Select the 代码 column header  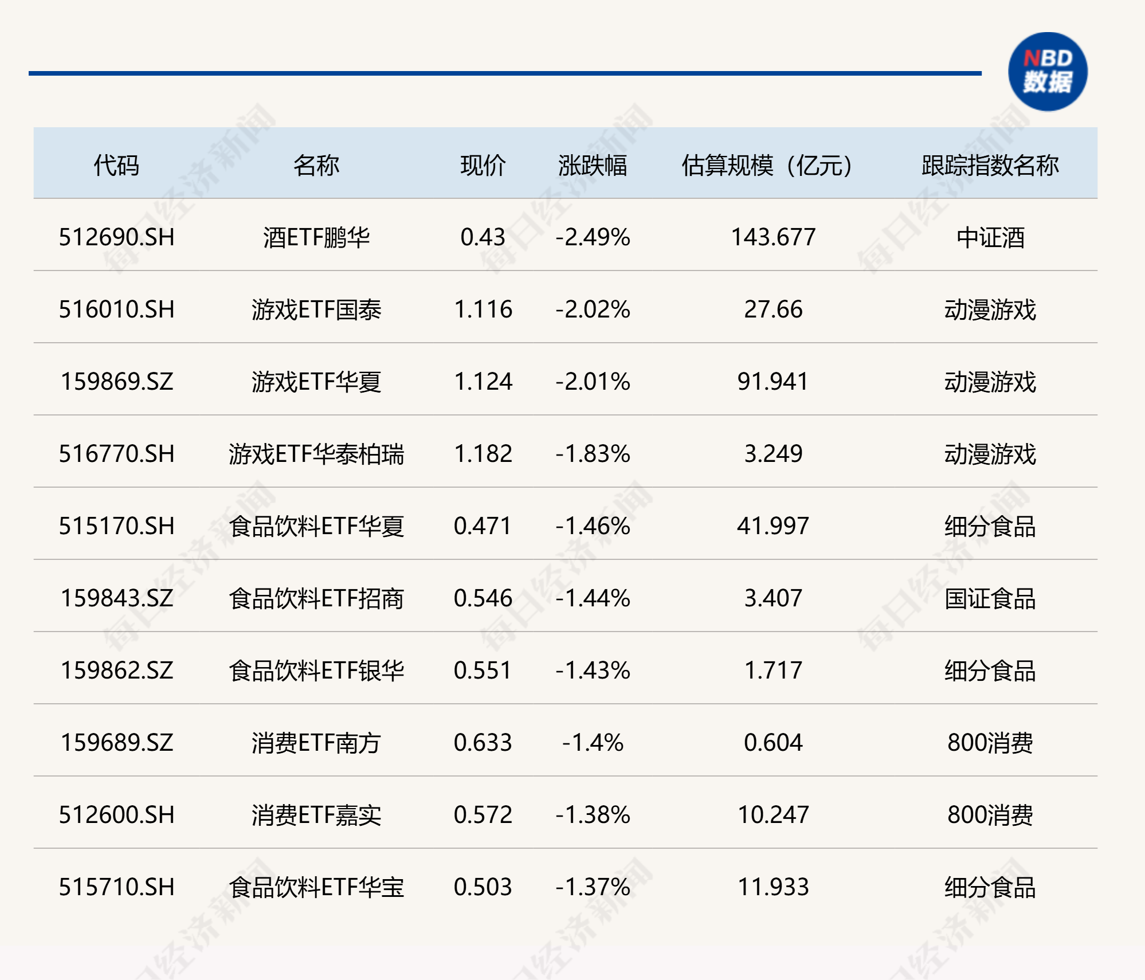(x=116, y=165)
